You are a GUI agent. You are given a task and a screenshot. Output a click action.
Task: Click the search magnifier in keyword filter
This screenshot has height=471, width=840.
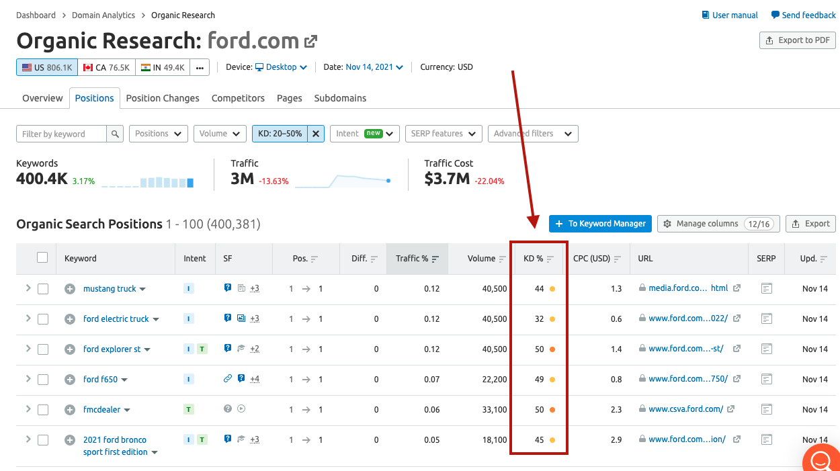(115, 134)
